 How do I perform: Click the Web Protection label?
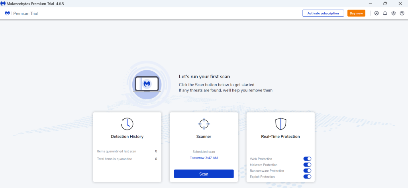261,159
